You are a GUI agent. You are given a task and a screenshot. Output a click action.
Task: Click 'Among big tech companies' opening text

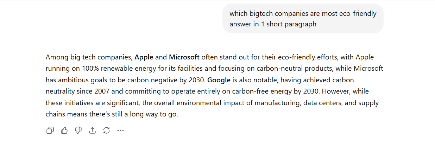tap(88, 57)
